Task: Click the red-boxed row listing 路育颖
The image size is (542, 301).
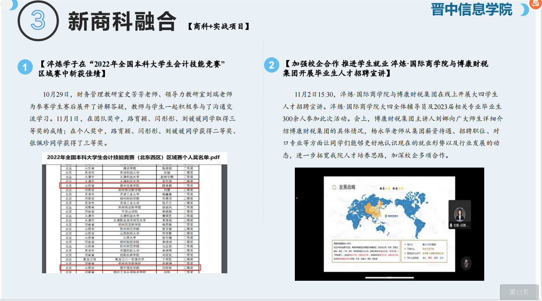Action: [129, 186]
